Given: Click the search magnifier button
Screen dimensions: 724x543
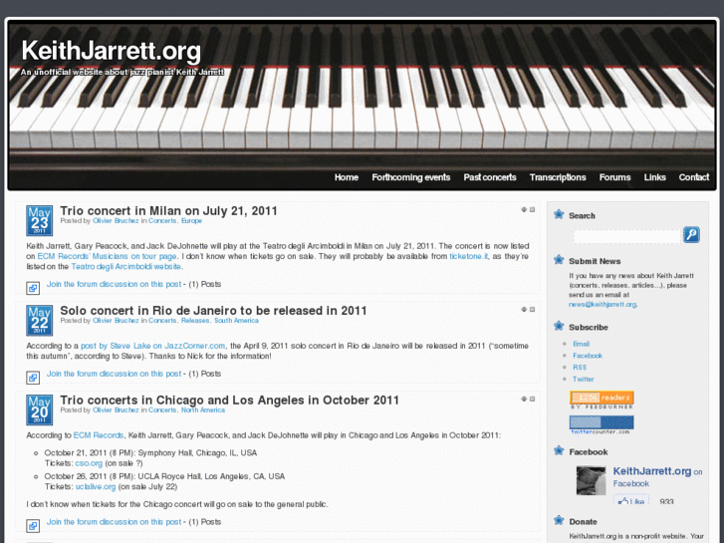Looking at the screenshot, I should click(x=691, y=235).
